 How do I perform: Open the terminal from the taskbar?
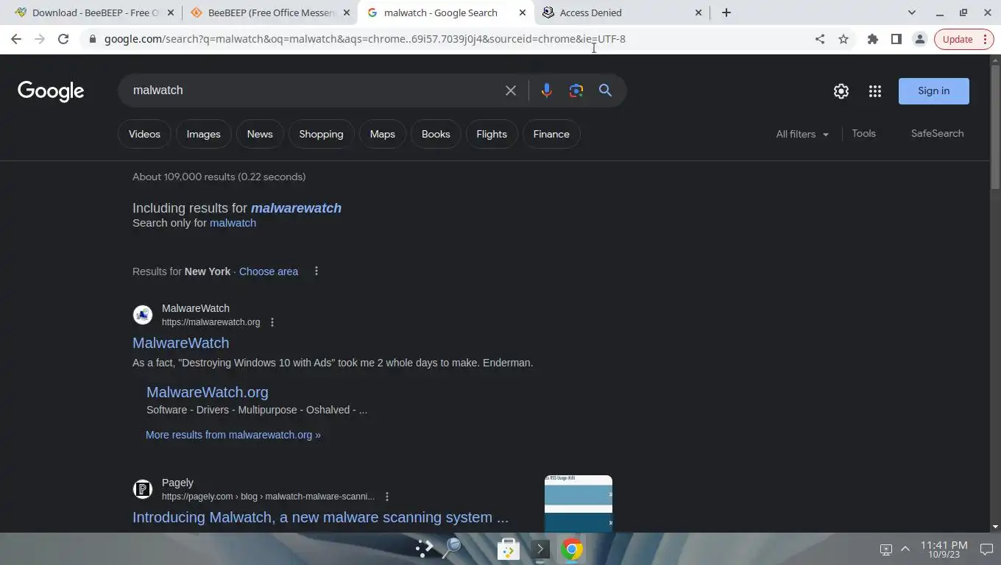(x=540, y=549)
